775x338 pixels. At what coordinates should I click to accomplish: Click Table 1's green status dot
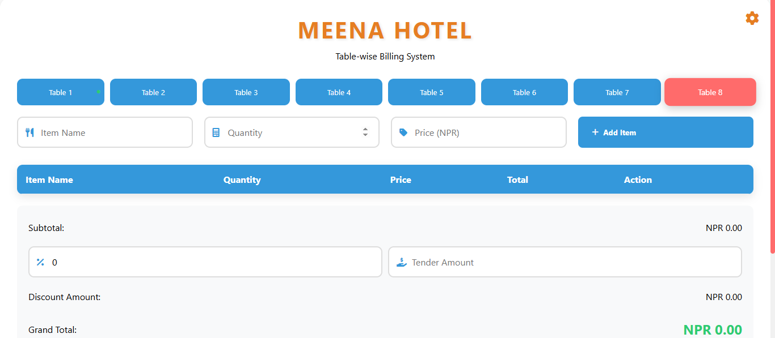tap(99, 91)
